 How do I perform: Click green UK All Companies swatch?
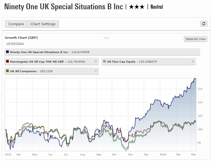pos(7,71)
